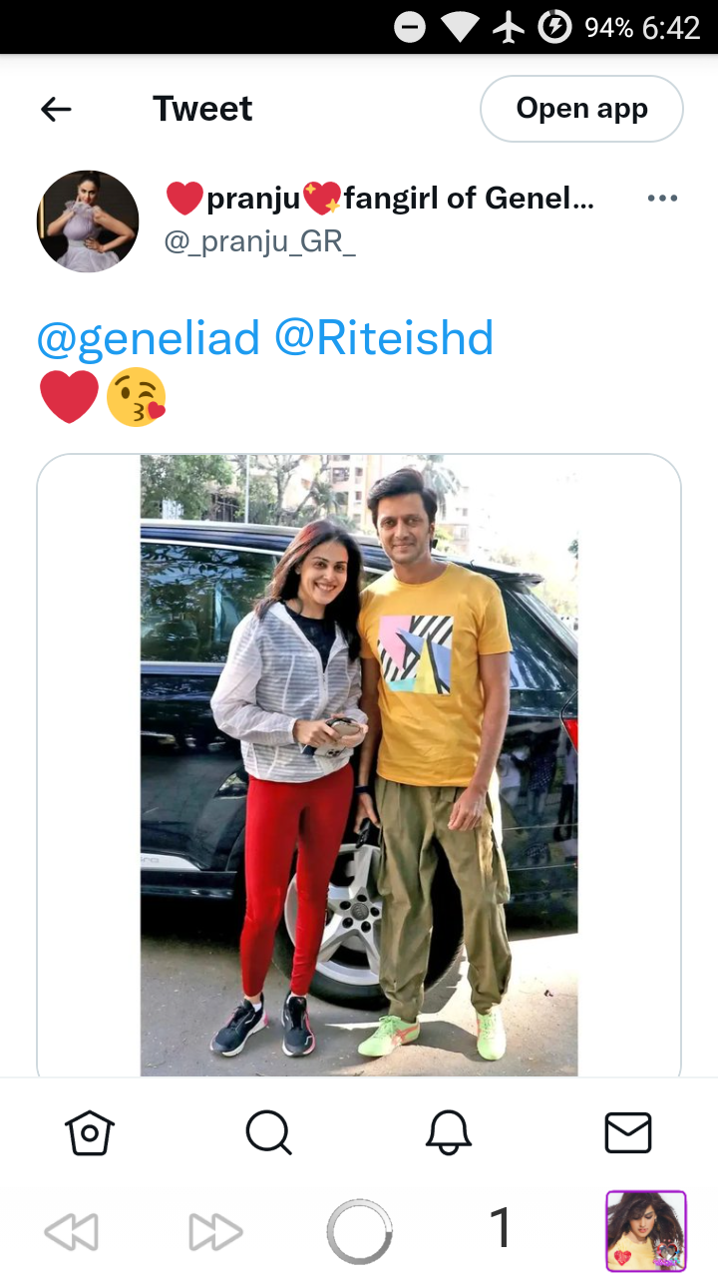Click the @geneliad mention link

149,338
